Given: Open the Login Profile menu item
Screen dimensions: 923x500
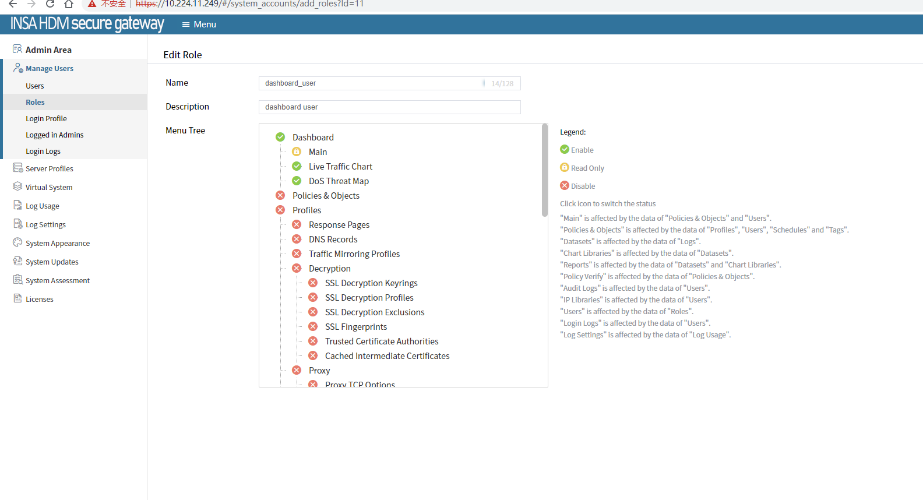Looking at the screenshot, I should (46, 118).
